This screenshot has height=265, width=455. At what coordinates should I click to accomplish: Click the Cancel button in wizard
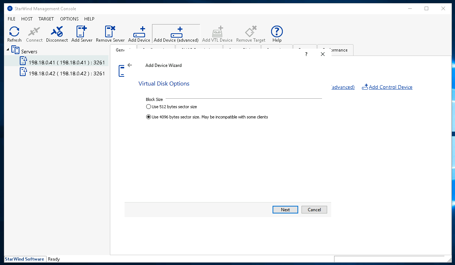314,210
